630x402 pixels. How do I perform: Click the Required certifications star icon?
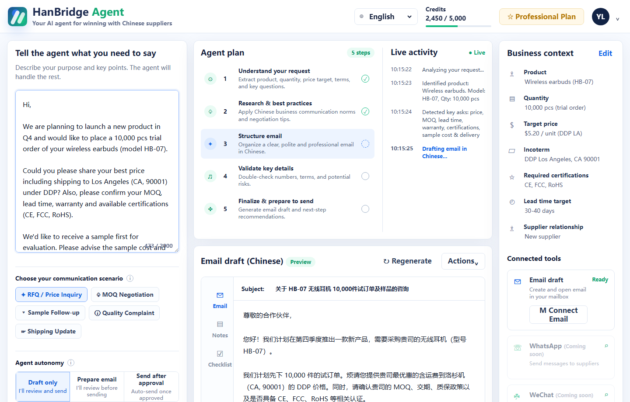click(x=512, y=177)
